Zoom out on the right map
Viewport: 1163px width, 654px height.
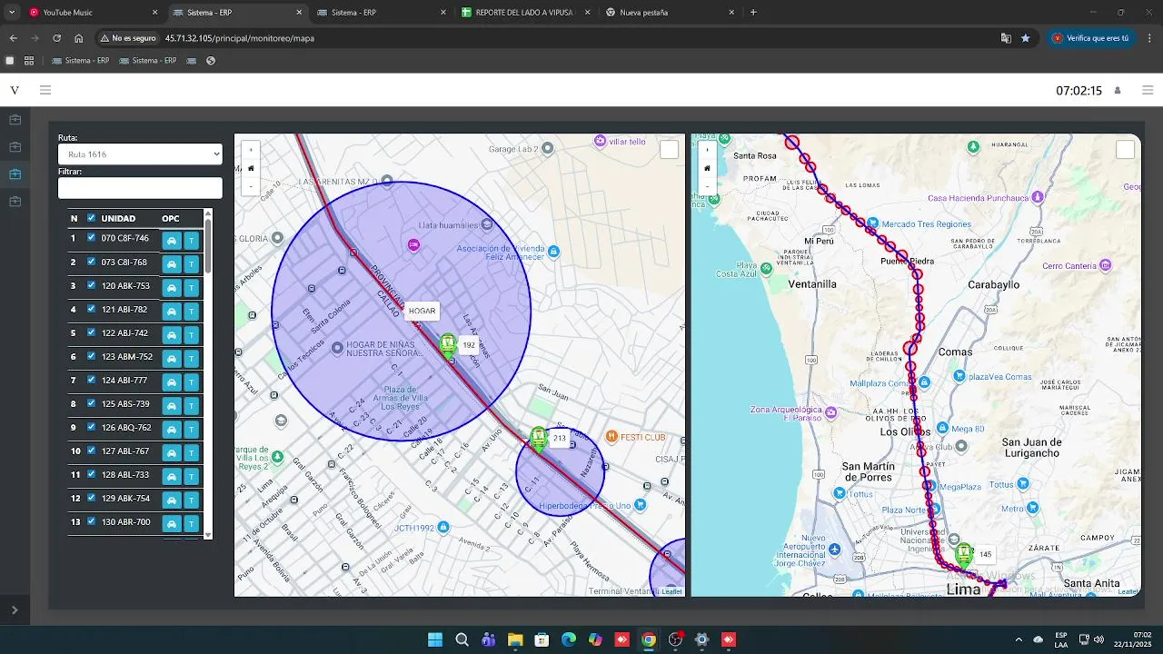click(707, 186)
